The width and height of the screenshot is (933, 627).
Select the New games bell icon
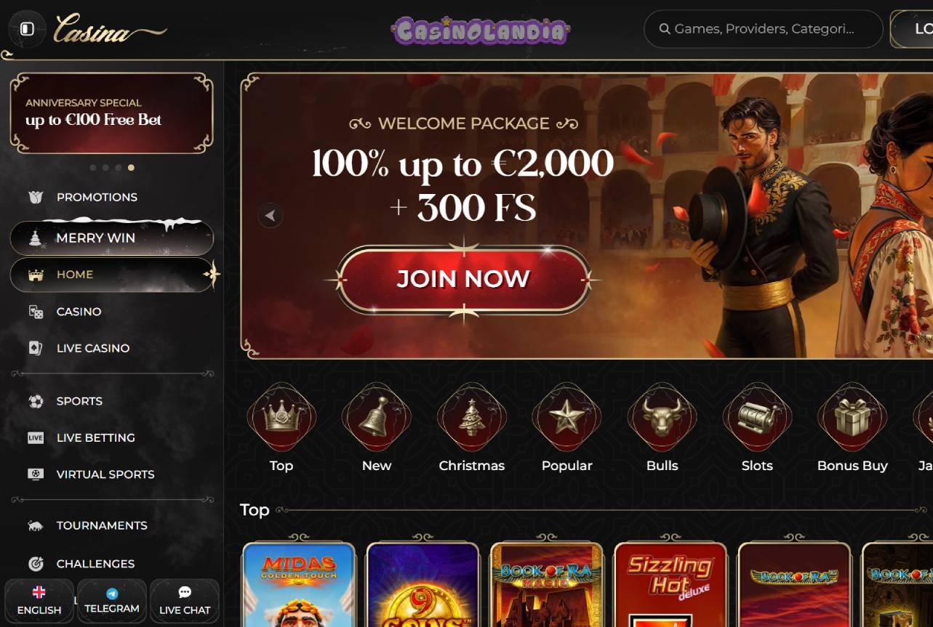[x=377, y=418]
